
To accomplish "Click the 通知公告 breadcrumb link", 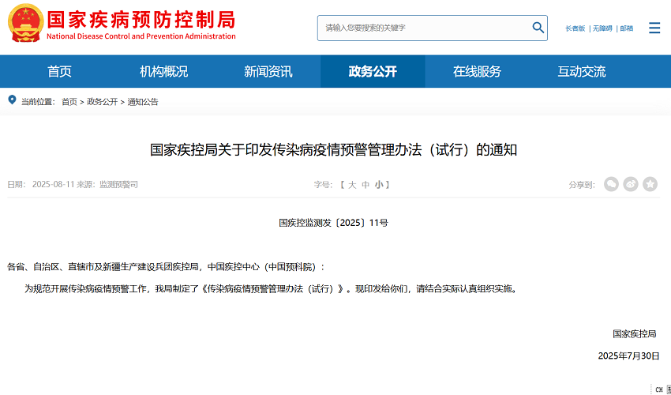I will click(143, 102).
